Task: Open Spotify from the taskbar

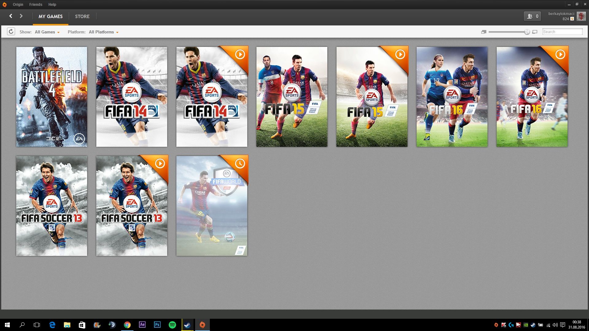Action: (172, 325)
